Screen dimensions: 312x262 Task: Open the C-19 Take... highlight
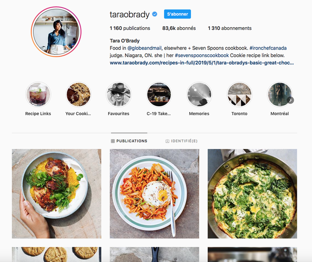coord(159,95)
